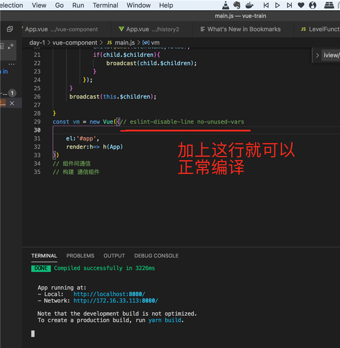Image resolution: width=340 pixels, height=348 pixels.
Task: Click the stacked trays menu bar icon
Action: tap(329, 5)
